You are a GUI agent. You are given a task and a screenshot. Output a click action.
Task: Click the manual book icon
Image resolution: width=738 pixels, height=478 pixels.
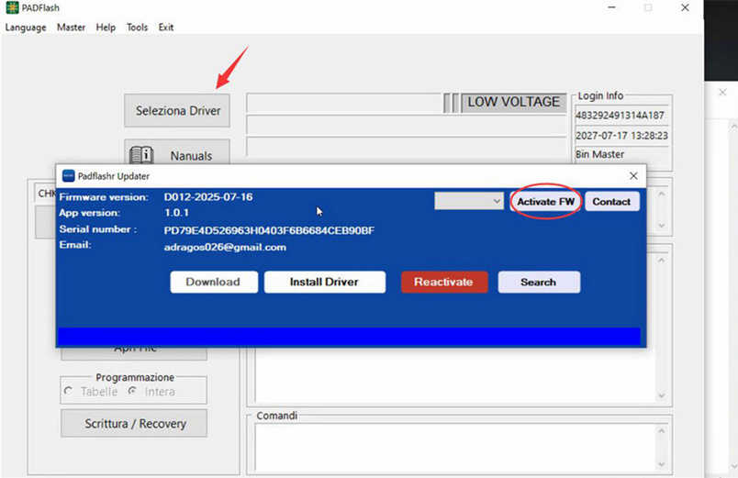141,155
